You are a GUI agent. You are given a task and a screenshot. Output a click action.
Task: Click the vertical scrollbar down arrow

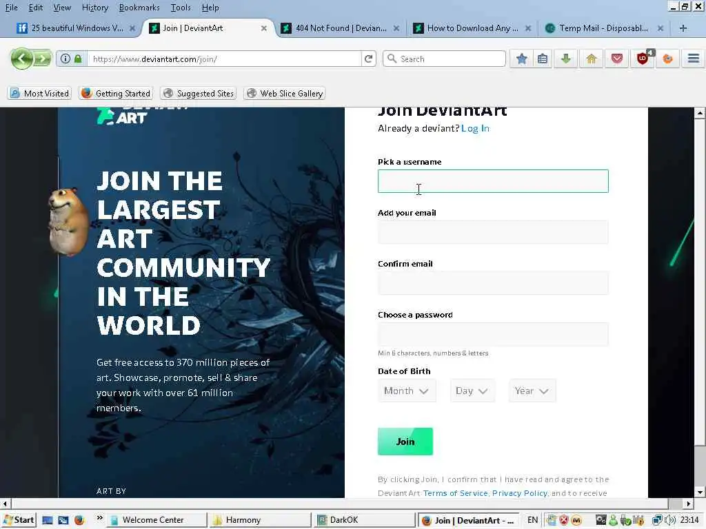pos(699,492)
